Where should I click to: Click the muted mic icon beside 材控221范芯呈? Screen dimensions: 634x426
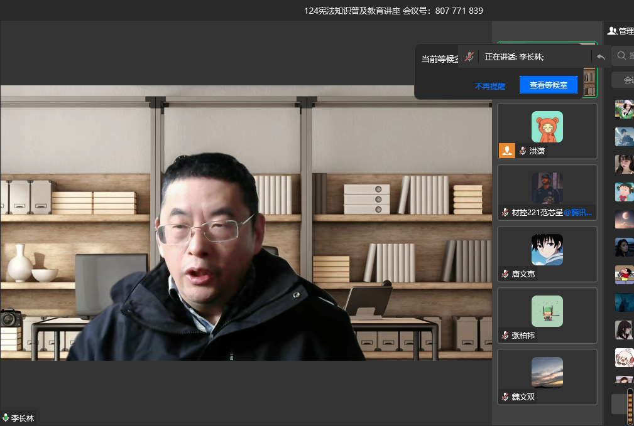505,213
